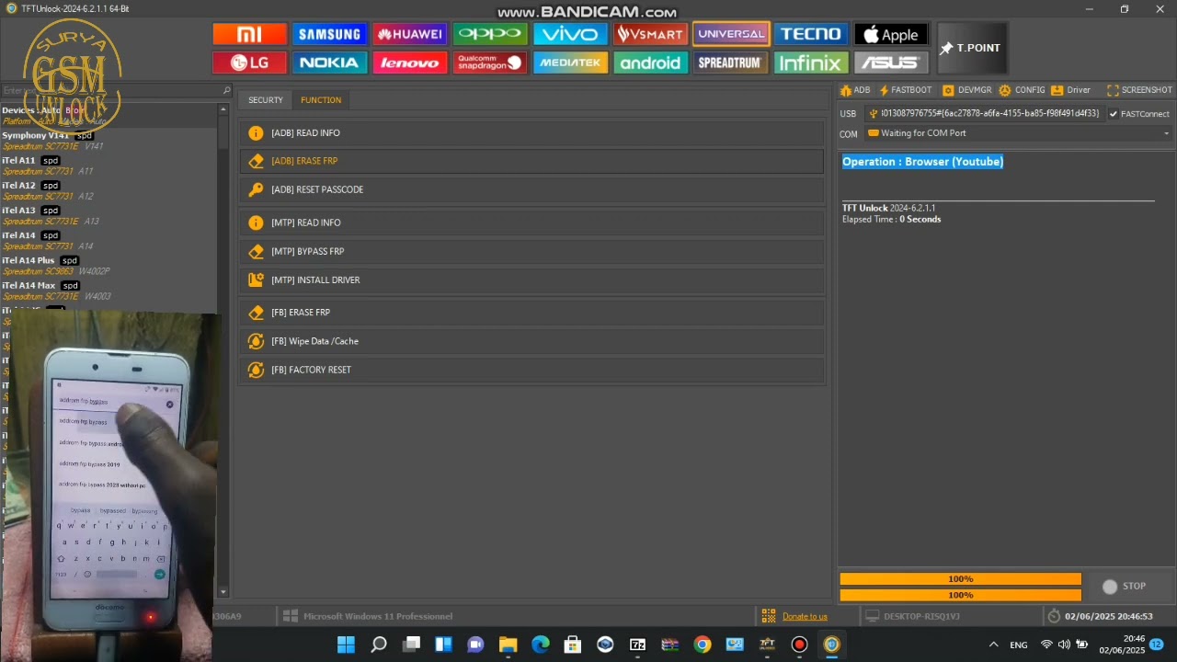Screen dimensions: 1177x662
Task: Select the Vsmart brand tile
Action: click(x=650, y=34)
